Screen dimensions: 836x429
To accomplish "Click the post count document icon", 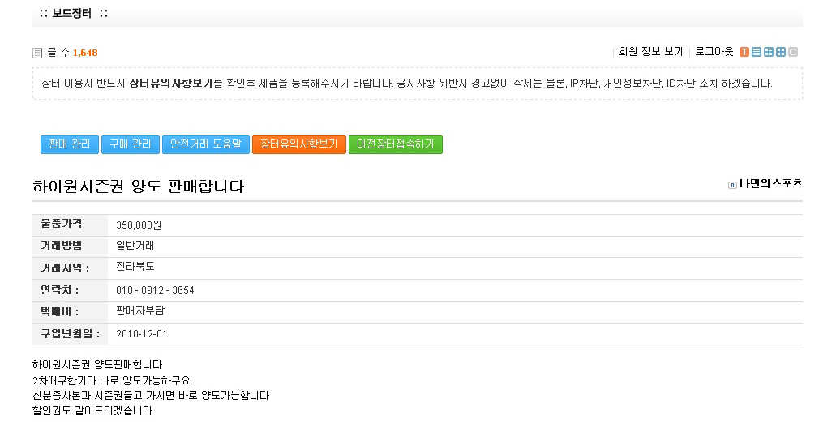I will (x=37, y=53).
